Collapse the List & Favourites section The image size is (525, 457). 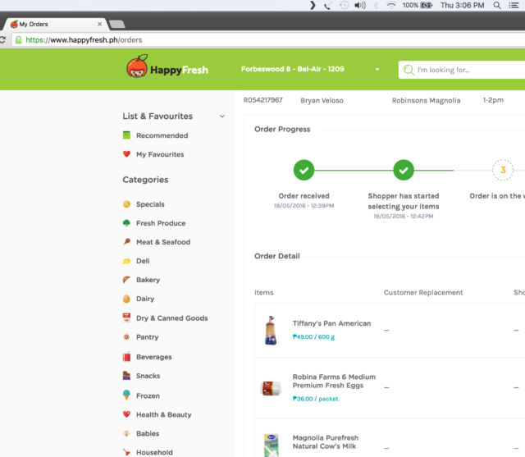pos(222,117)
